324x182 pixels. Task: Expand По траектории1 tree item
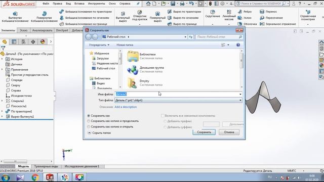pos(2,111)
